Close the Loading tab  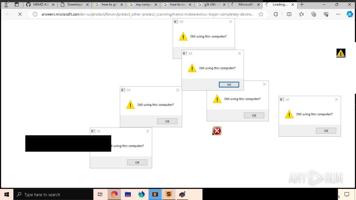point(293,4)
